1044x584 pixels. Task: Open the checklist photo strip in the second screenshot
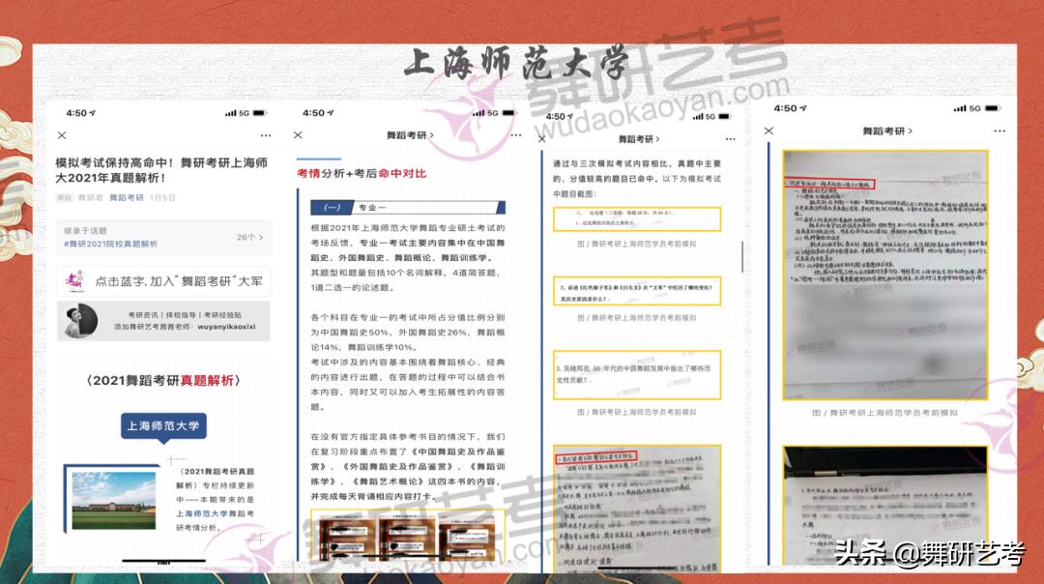pos(408,536)
